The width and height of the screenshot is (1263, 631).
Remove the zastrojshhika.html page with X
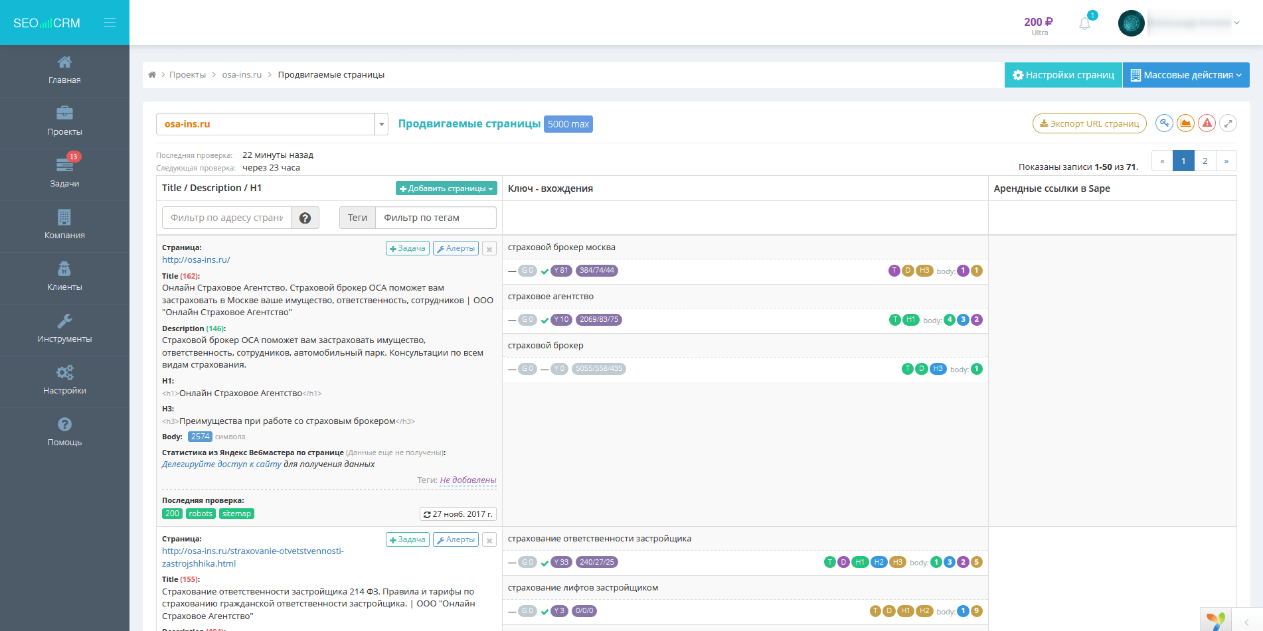tap(489, 540)
